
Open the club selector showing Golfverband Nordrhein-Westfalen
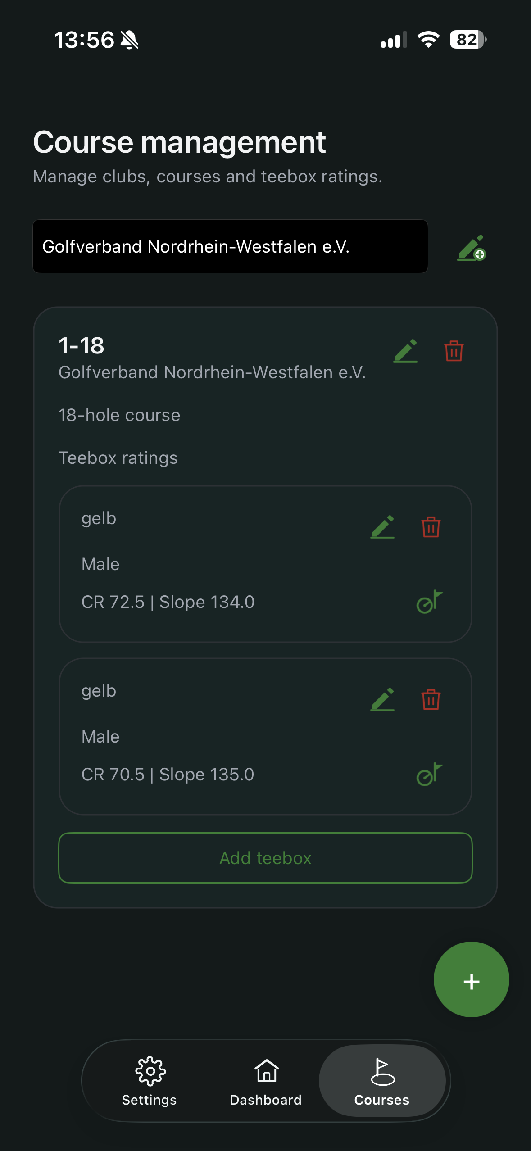[231, 247]
